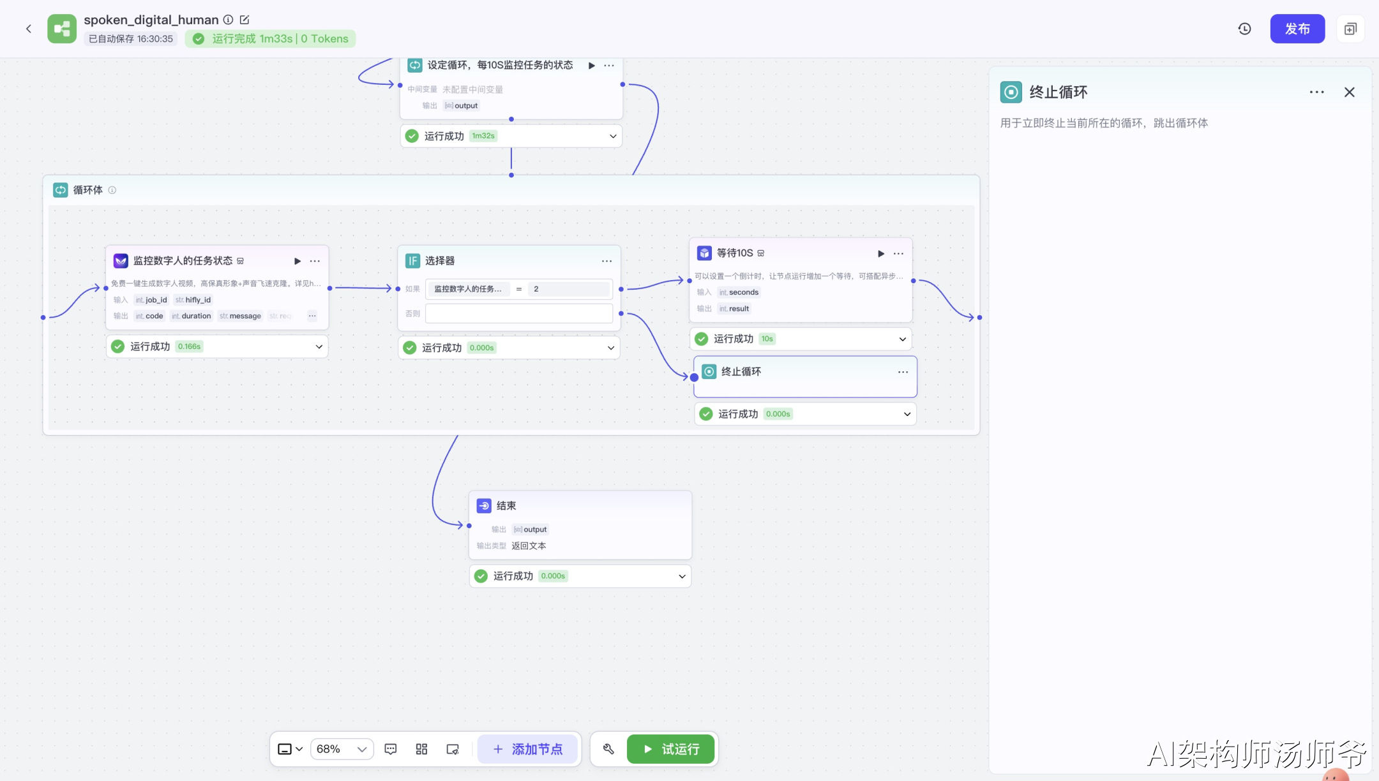
Task: Click the 发布 publish button
Action: coord(1297,29)
